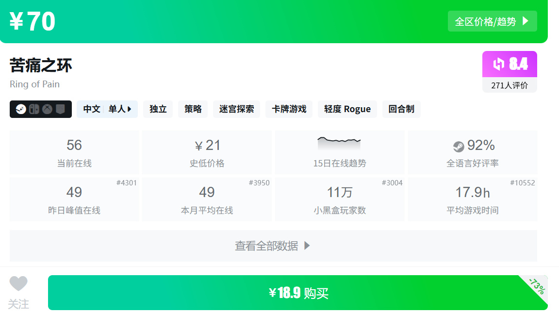
Task: Open the 全语言好评率 92% stat card
Action: tap(472, 152)
